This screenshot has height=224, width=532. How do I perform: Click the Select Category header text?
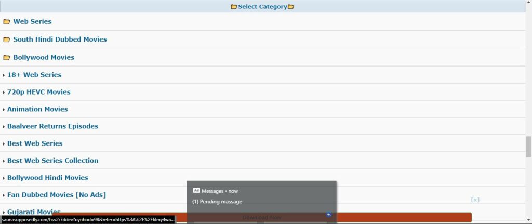point(262,7)
